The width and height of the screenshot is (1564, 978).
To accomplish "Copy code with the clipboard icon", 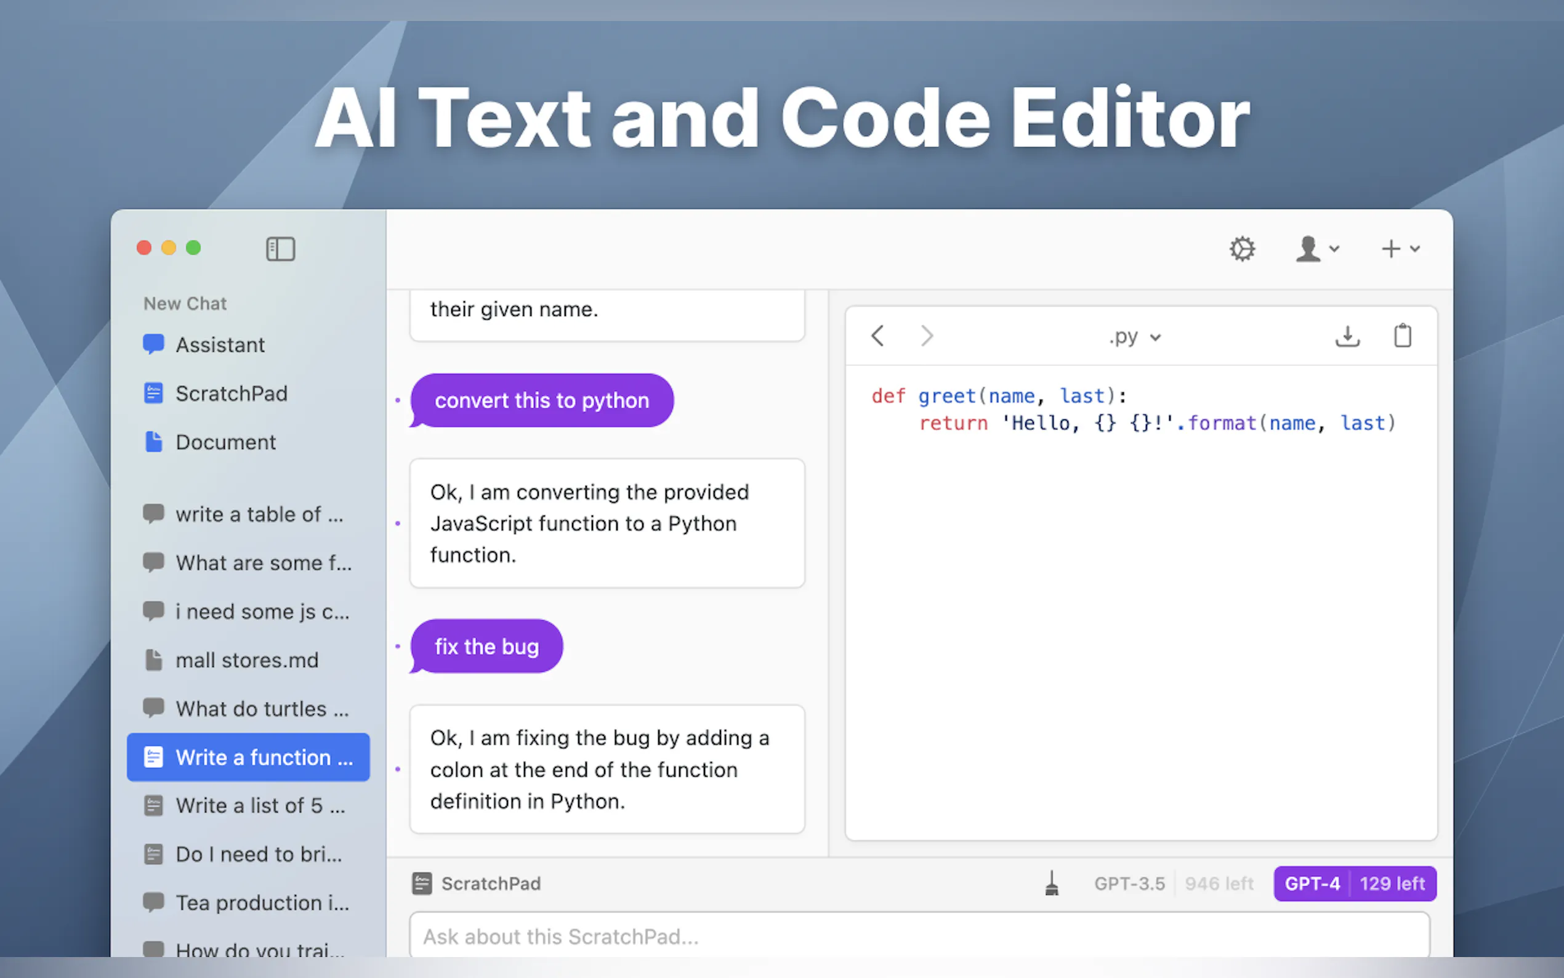I will 1401,336.
